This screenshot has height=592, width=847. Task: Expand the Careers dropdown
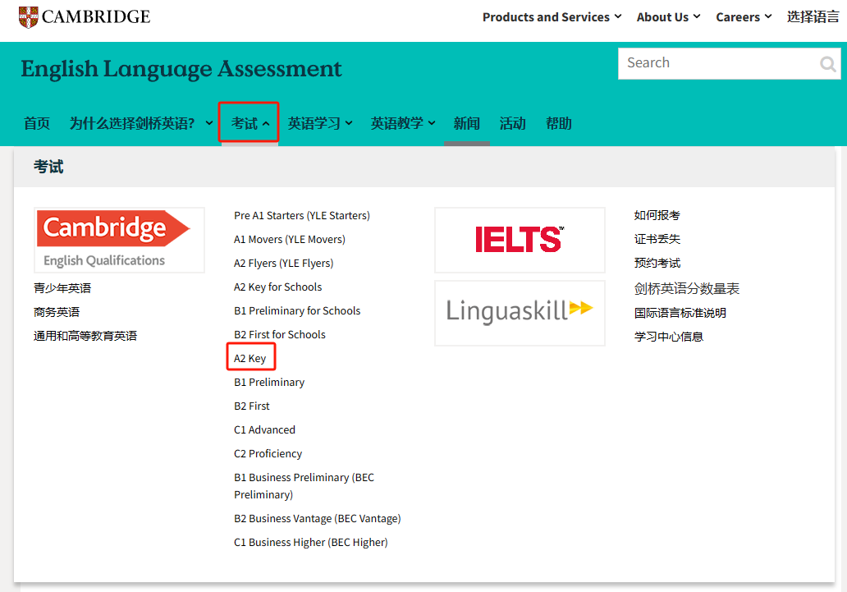744,17
